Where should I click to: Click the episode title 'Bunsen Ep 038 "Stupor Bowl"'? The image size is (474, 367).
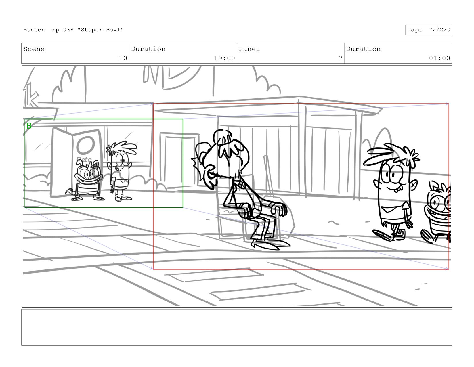pyautogui.click(x=73, y=30)
